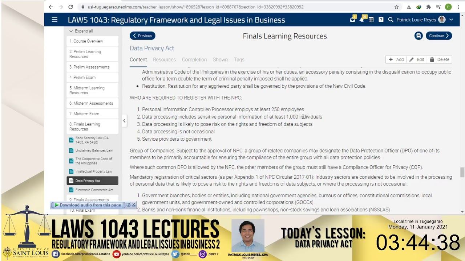Open the messages envelope icon
The width and height of the screenshot is (465, 261).
(352, 20)
